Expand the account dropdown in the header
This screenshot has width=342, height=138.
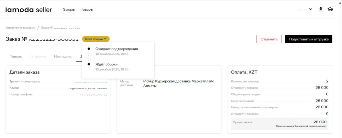305,9
